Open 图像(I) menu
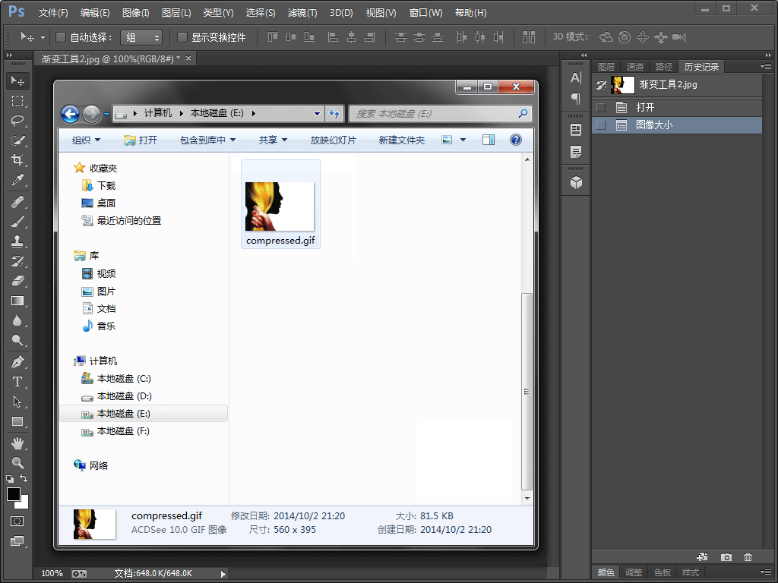This screenshot has width=778, height=583. (x=135, y=13)
